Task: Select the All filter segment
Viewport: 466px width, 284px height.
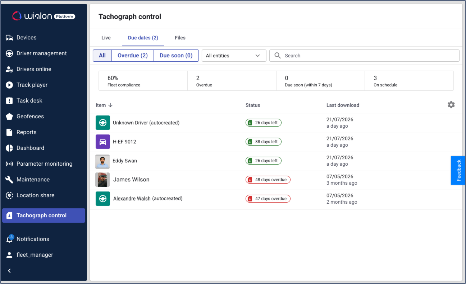Action: [102, 56]
